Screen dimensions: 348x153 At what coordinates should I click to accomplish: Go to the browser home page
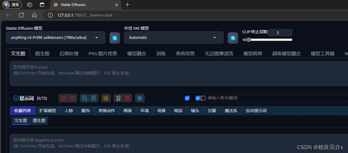pyautogui.click(x=34, y=15)
